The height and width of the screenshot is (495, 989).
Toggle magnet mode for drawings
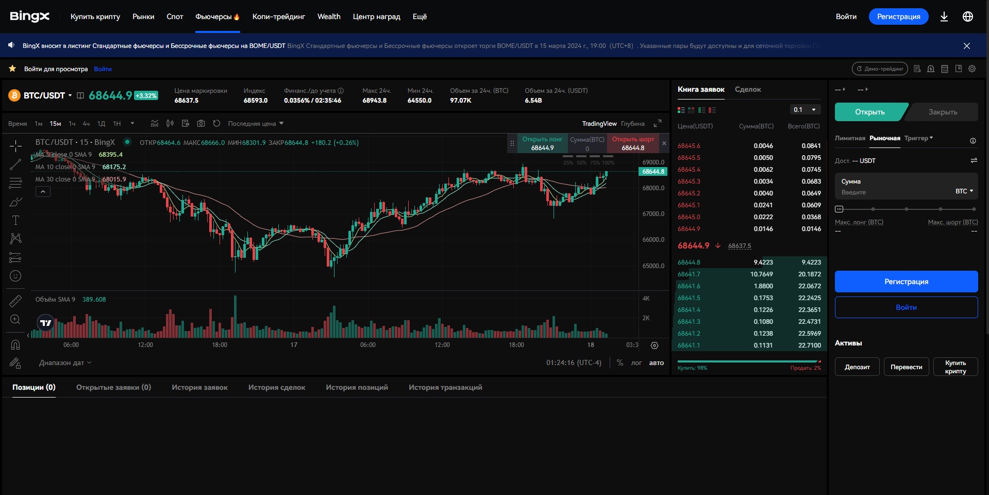click(x=15, y=344)
